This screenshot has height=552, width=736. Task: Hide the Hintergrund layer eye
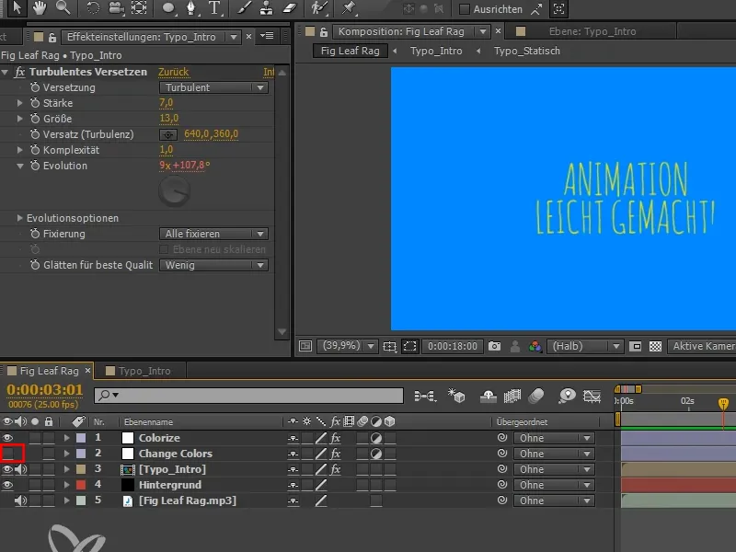pyautogui.click(x=7, y=485)
